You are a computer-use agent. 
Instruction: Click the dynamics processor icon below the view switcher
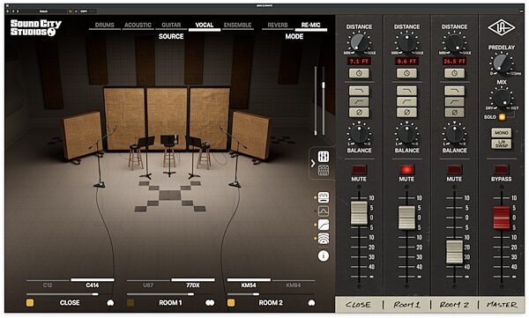(x=324, y=197)
